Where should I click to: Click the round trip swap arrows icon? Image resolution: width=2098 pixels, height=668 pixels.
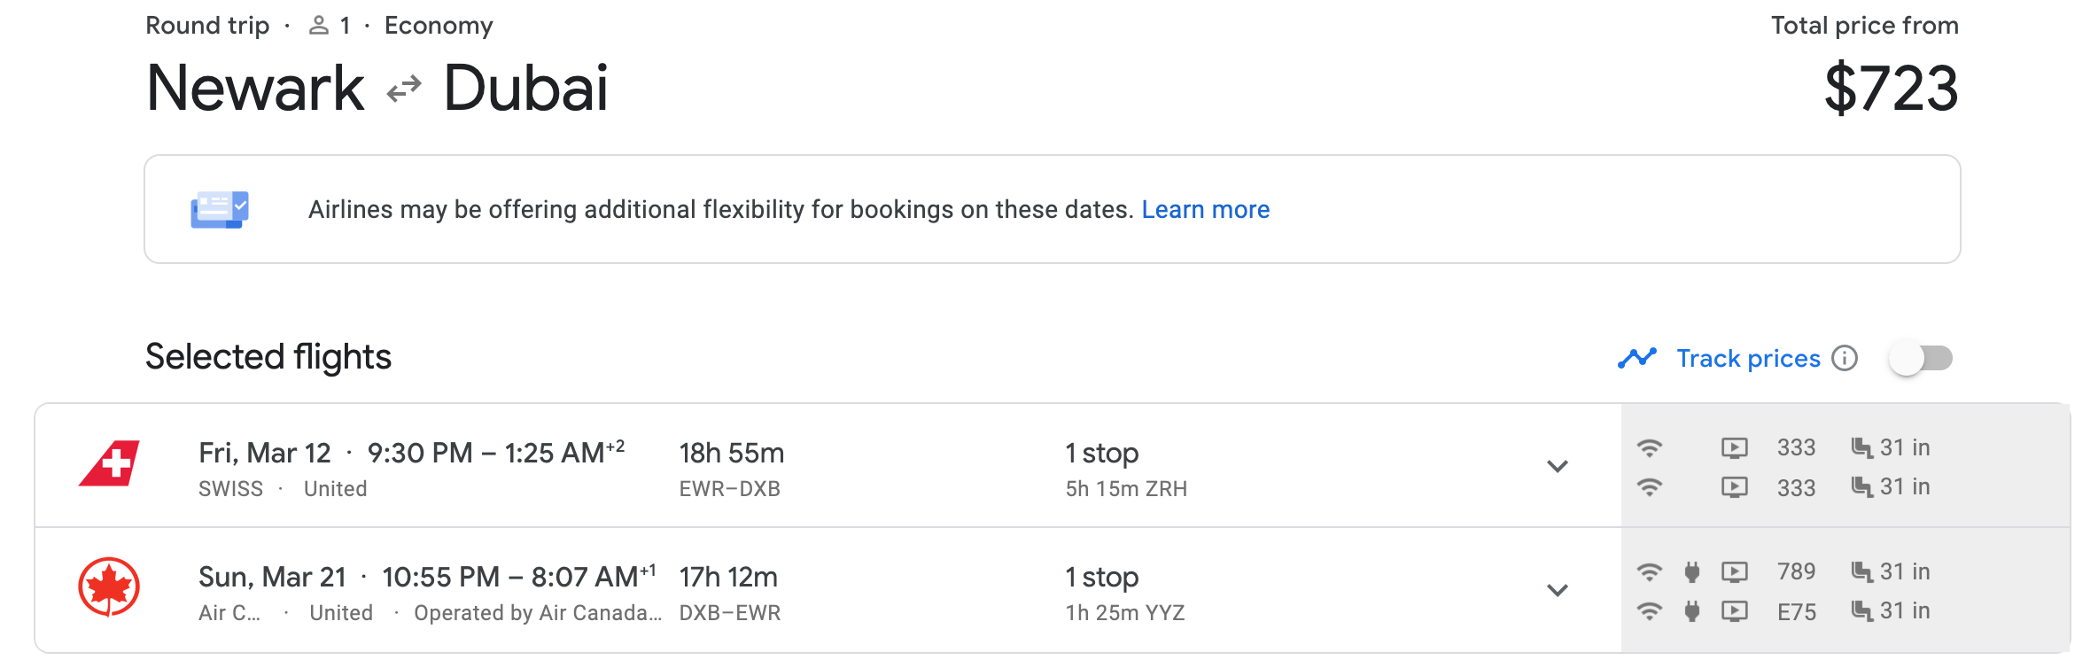[x=404, y=89]
